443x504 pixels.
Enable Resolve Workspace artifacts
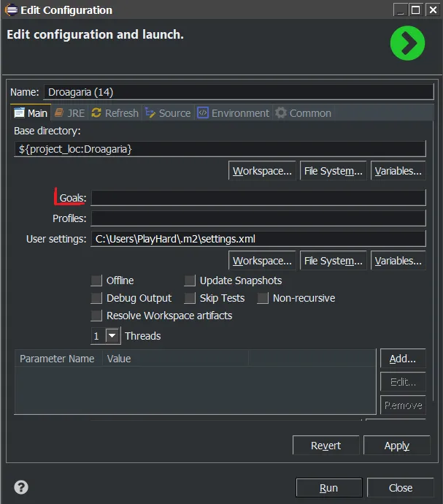tap(96, 316)
